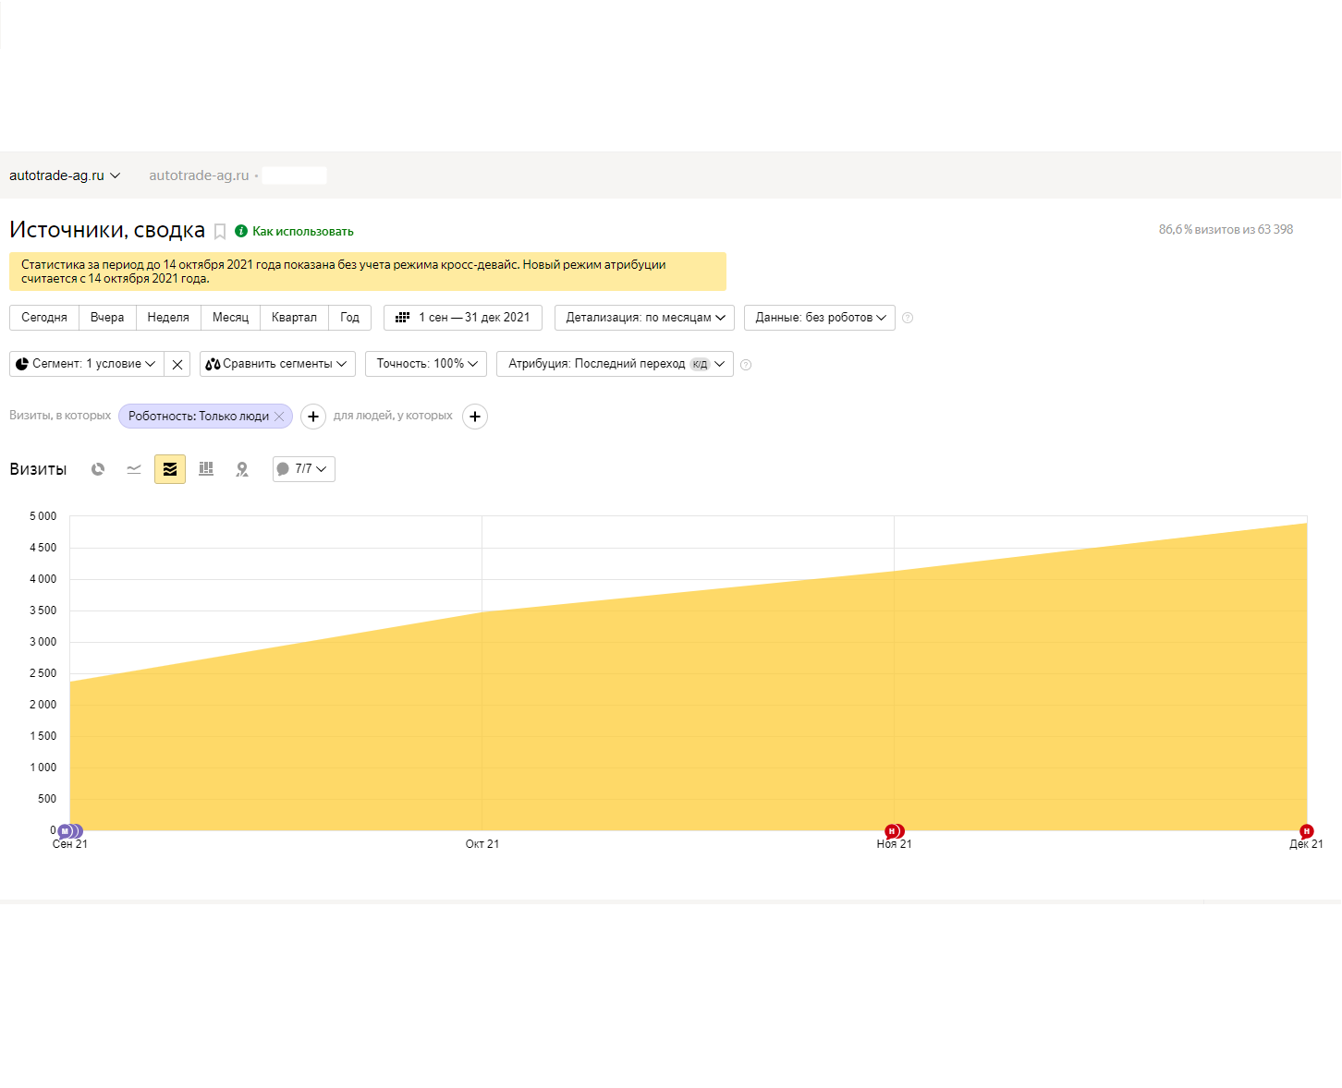Open the 'Данные: без роботов' dropdown

pos(819,318)
